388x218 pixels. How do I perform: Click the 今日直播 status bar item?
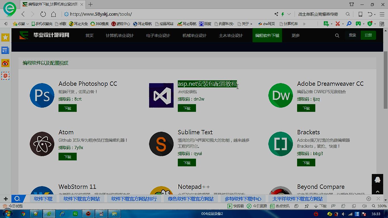pos(257,206)
